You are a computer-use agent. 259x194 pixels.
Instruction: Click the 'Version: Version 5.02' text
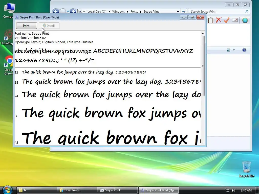[30, 38]
